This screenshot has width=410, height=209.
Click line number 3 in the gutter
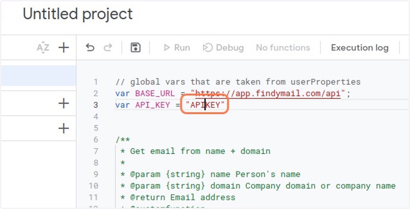pos(96,105)
